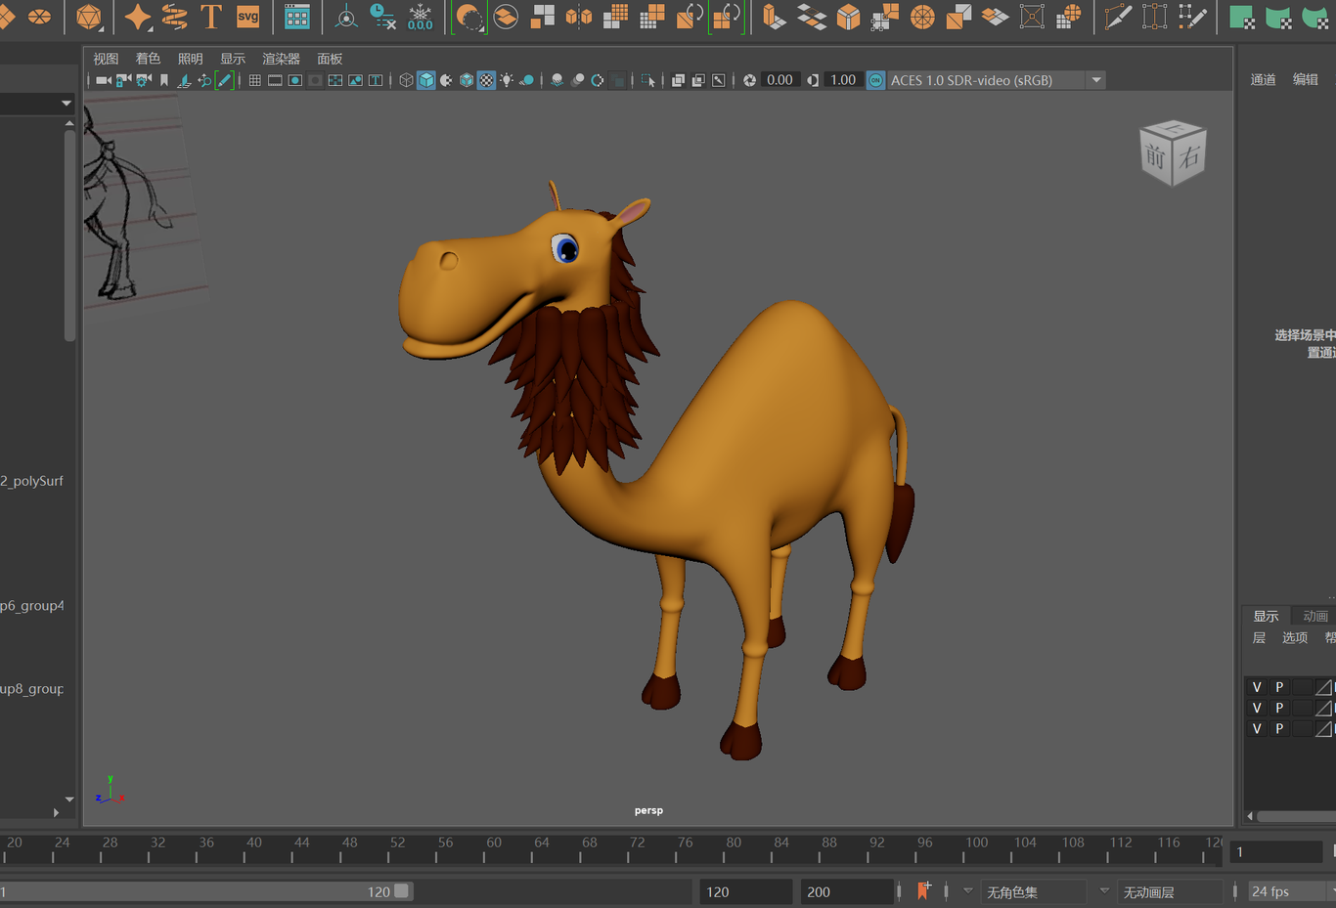Viewport: 1336px width, 908px height.
Task: Select the polygon Type text tool
Action: pos(210,17)
